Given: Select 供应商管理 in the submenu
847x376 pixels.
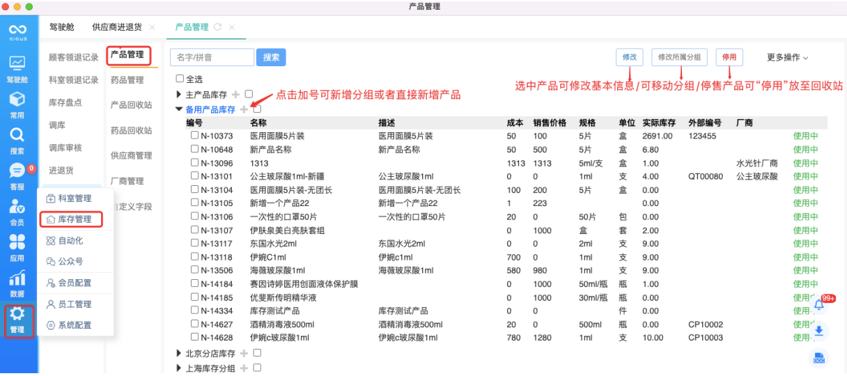Looking at the screenshot, I should (132, 155).
